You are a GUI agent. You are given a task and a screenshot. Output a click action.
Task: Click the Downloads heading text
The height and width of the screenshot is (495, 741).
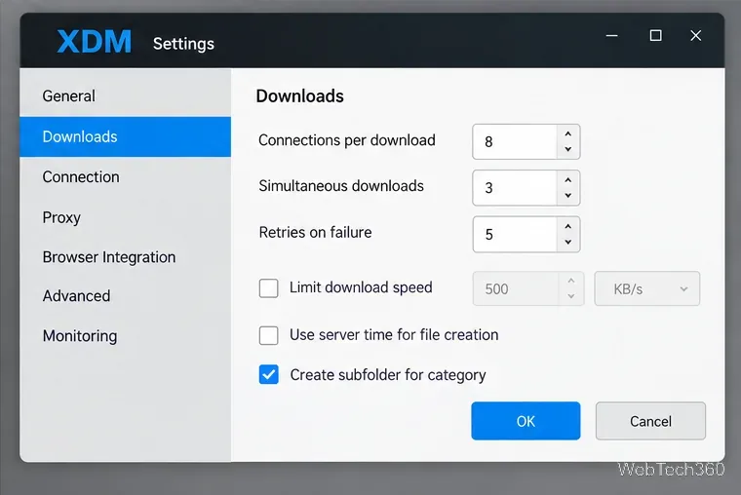click(x=299, y=95)
